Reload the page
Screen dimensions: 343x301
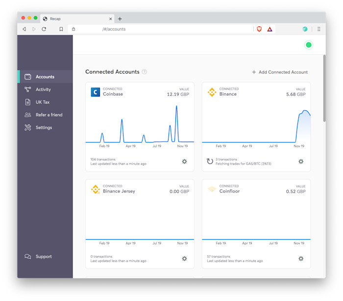pyautogui.click(x=44, y=29)
